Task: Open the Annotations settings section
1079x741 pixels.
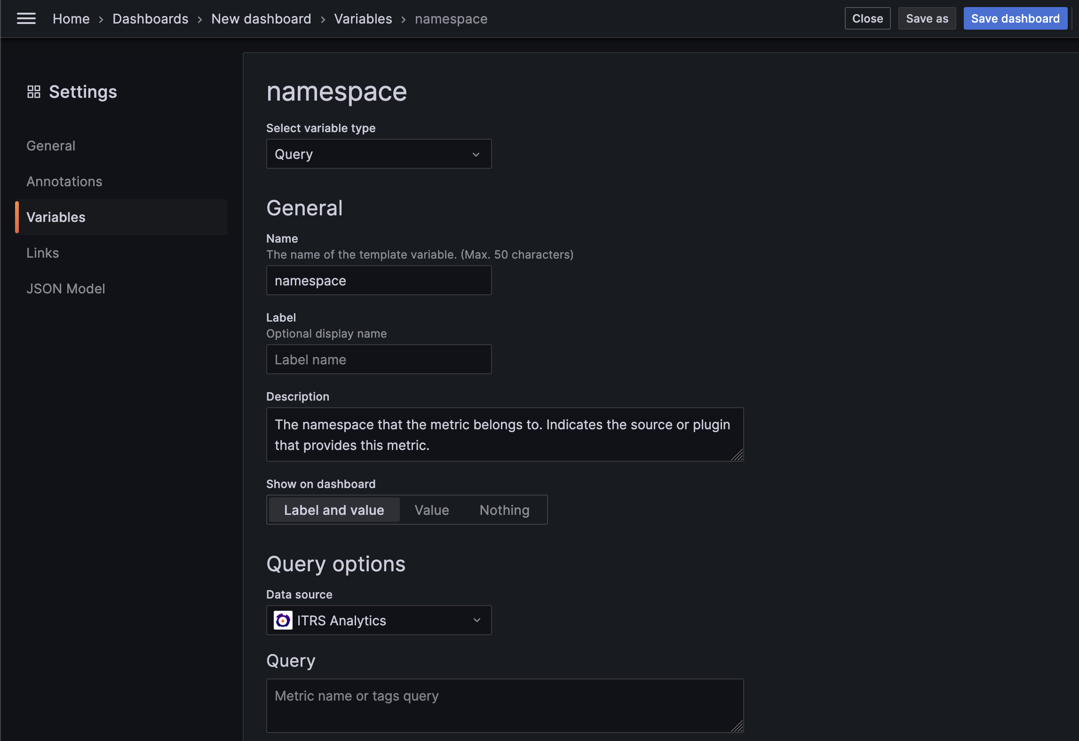Action: pyautogui.click(x=64, y=181)
